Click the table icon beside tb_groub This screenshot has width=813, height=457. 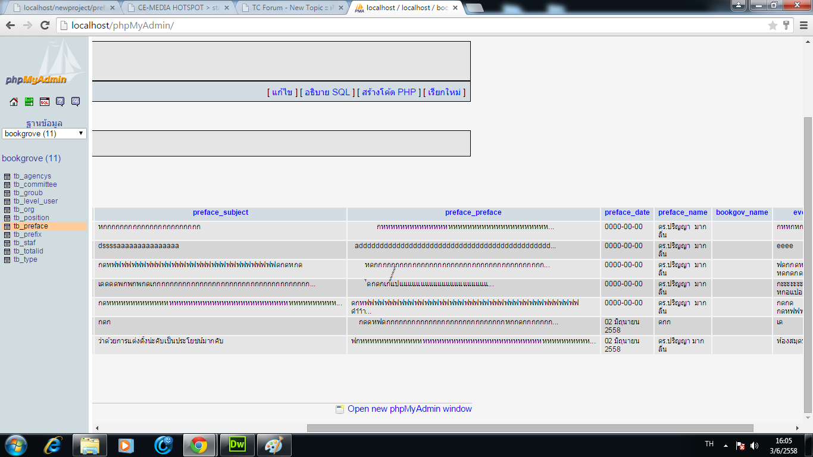7,193
